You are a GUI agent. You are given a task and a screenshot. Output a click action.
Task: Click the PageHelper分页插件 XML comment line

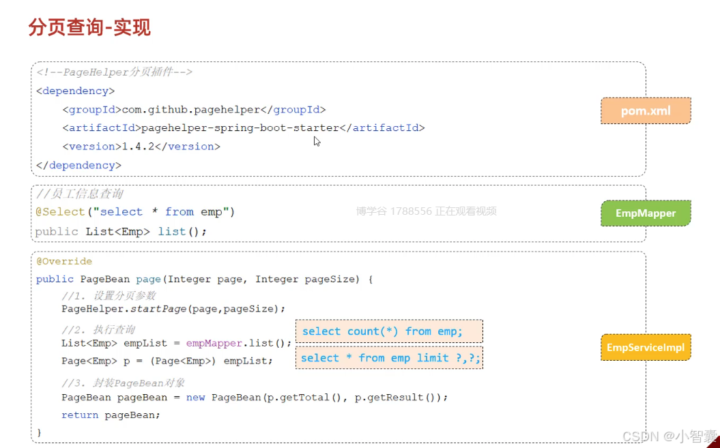point(115,72)
